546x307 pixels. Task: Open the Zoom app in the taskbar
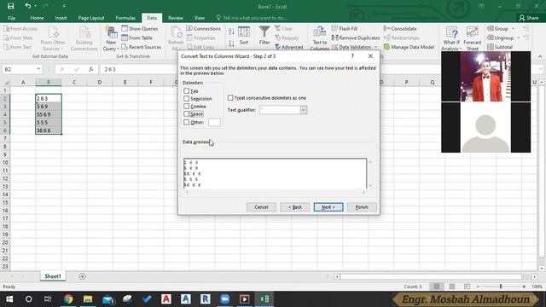tap(225, 299)
